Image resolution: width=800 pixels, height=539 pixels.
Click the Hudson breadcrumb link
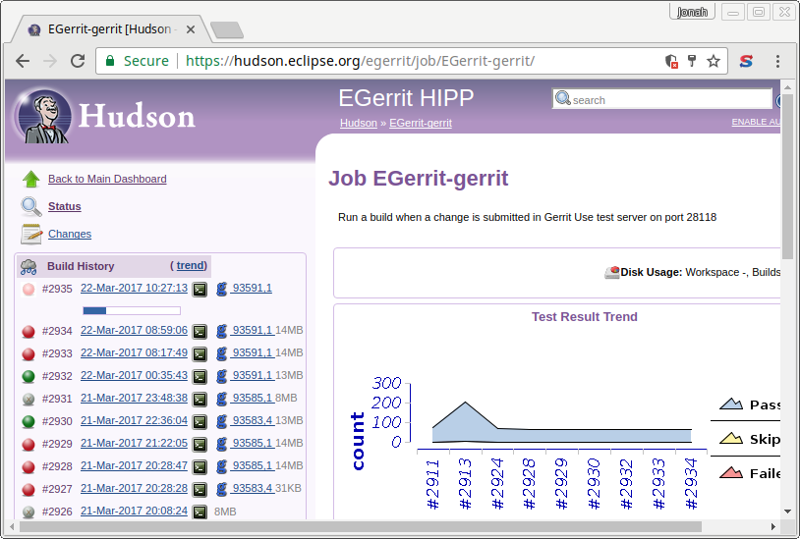[359, 123]
